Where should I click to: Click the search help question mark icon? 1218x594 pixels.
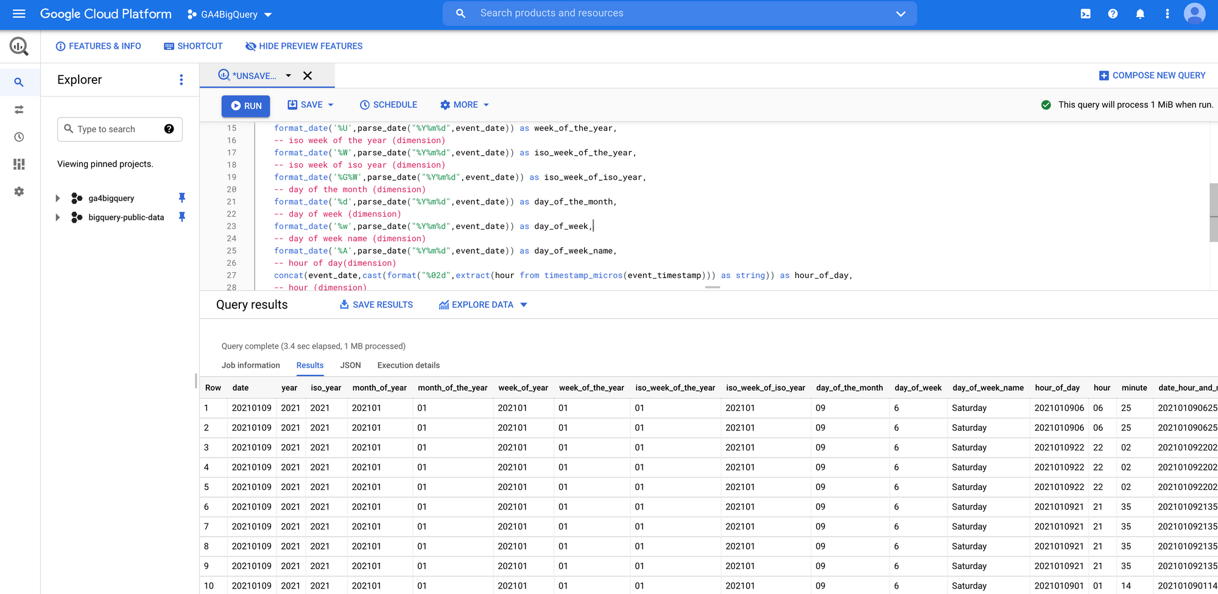169,129
